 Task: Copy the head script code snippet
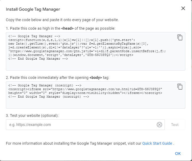pyautogui.click(x=180, y=37)
